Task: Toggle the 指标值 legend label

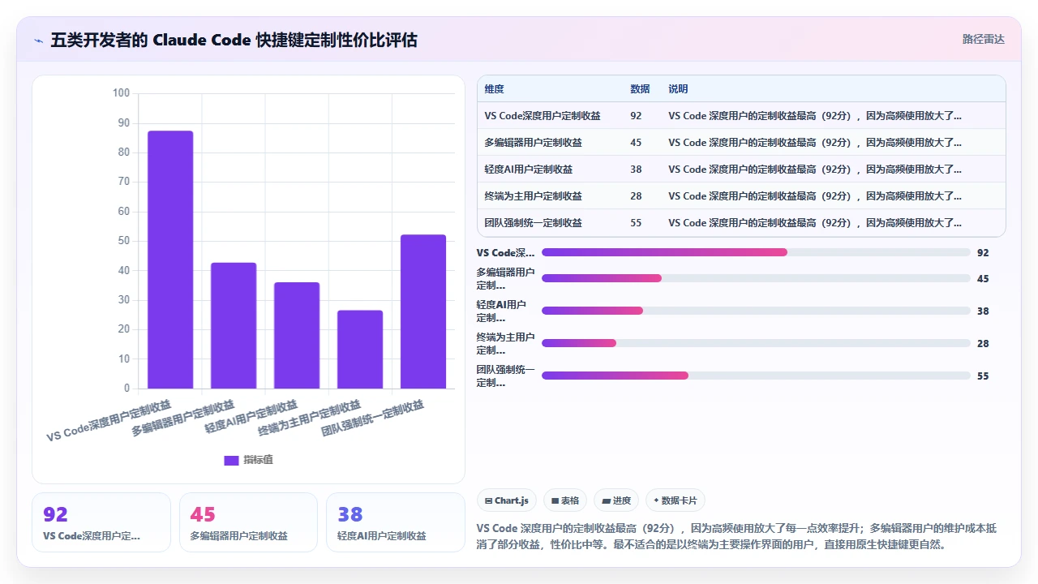Action: [258, 460]
